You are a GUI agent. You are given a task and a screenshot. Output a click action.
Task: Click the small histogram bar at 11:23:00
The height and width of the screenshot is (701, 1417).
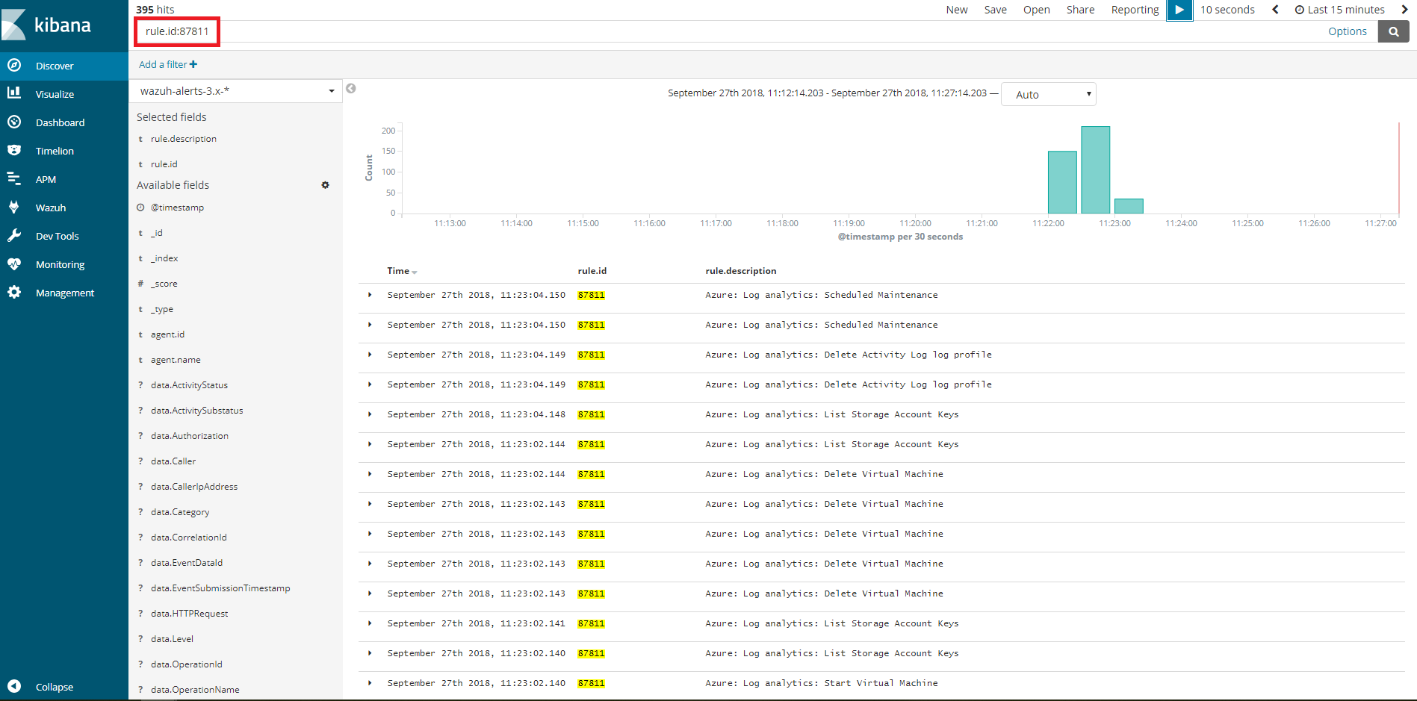(x=1129, y=206)
